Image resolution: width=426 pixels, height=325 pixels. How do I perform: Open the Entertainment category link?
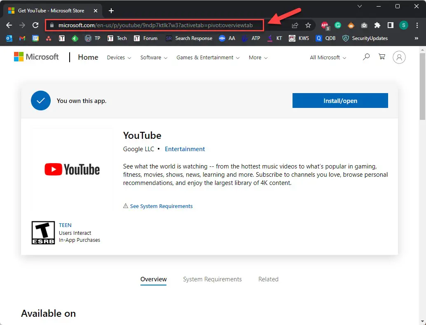[x=185, y=149]
